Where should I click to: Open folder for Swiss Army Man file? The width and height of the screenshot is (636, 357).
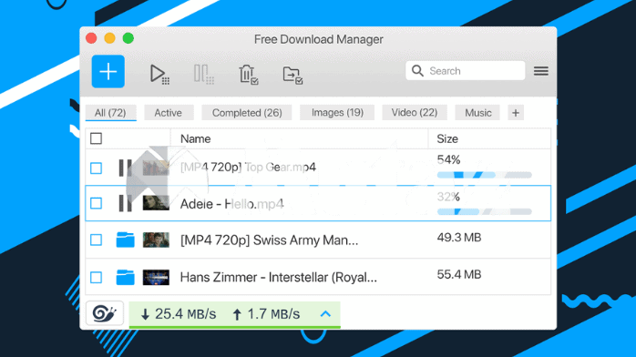[x=125, y=240]
